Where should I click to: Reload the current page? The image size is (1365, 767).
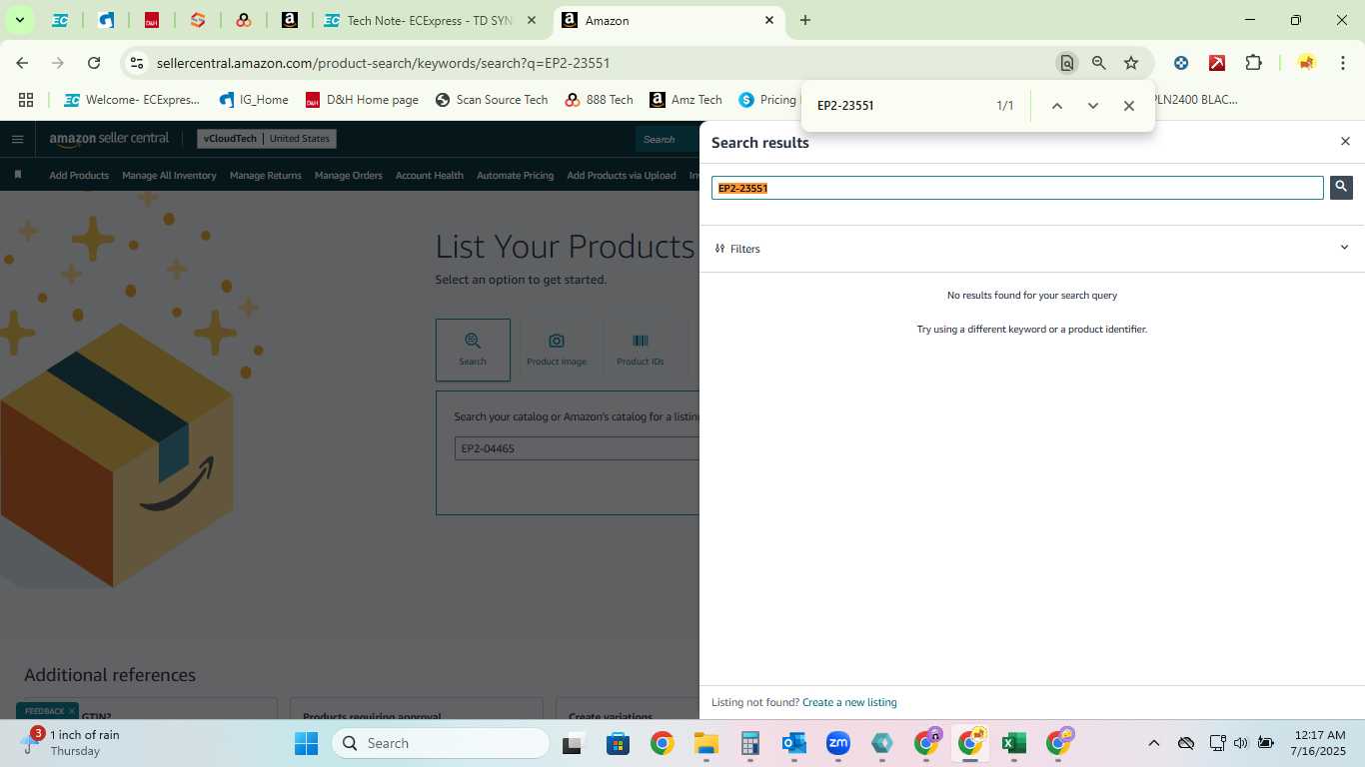click(x=94, y=63)
